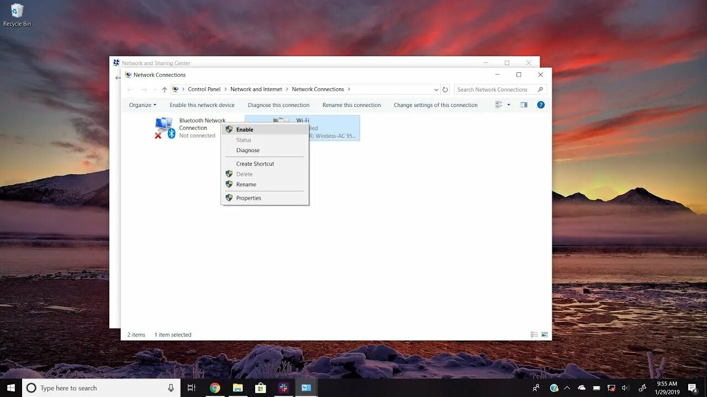Click Change settings of this connection
This screenshot has height=397, width=707.
coord(436,105)
